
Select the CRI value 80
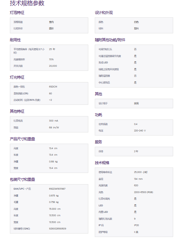[x=50, y=93]
